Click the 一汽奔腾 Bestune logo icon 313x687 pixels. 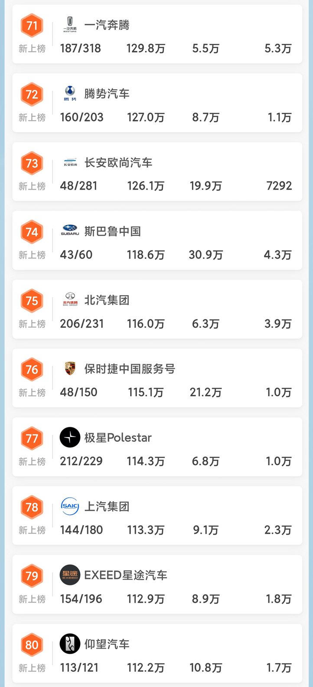pyautogui.click(x=70, y=25)
